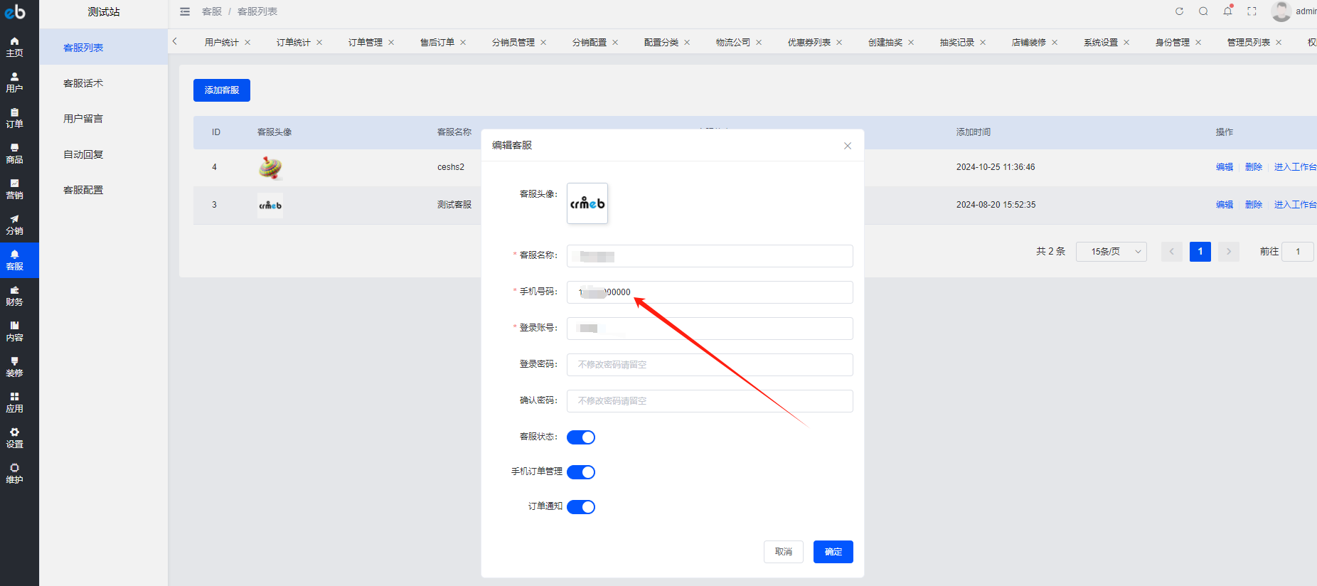Go to 订单 in left sidebar
The width and height of the screenshot is (1317, 586).
[14, 118]
